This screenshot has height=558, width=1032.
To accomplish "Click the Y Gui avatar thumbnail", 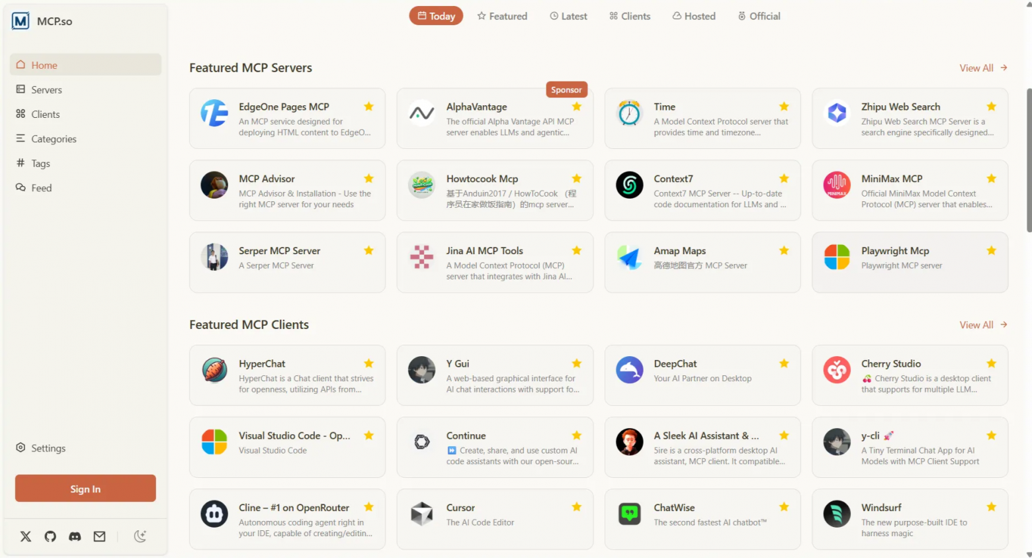I will tap(422, 370).
